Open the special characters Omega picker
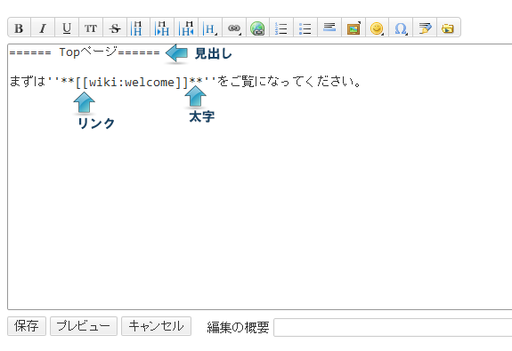The image size is (512, 351). [401, 28]
